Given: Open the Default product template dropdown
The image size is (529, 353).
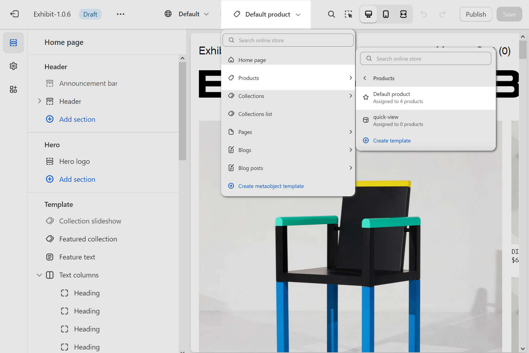Looking at the screenshot, I should click(x=267, y=14).
